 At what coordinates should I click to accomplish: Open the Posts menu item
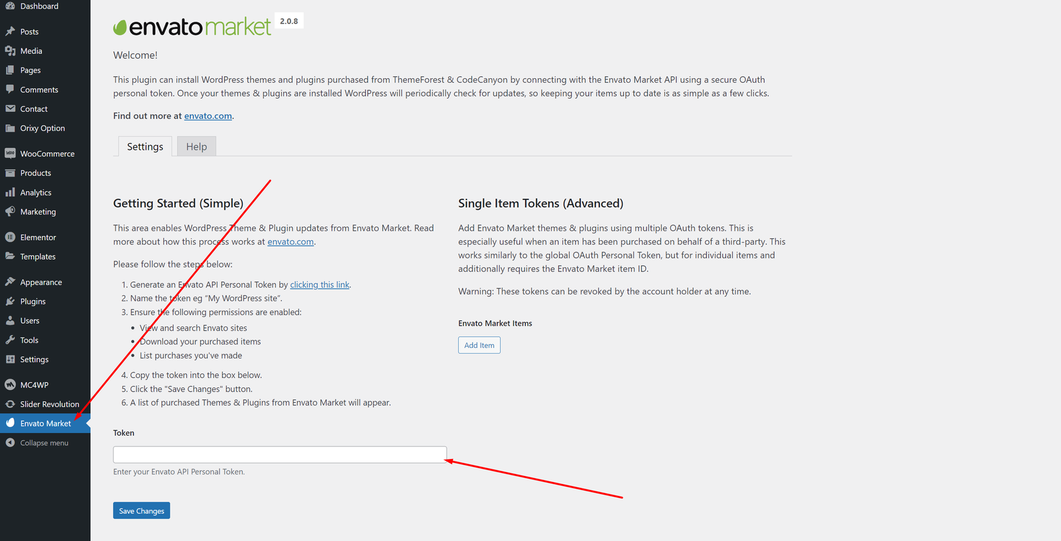pyautogui.click(x=29, y=32)
